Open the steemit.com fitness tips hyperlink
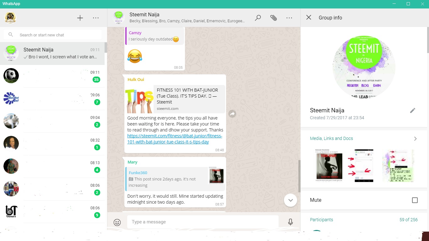The image size is (429, 241). click(x=175, y=139)
